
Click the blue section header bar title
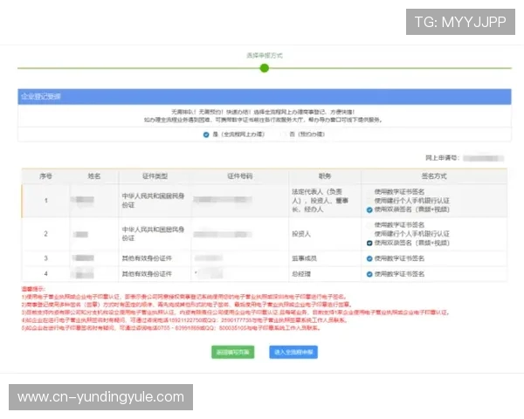point(41,97)
